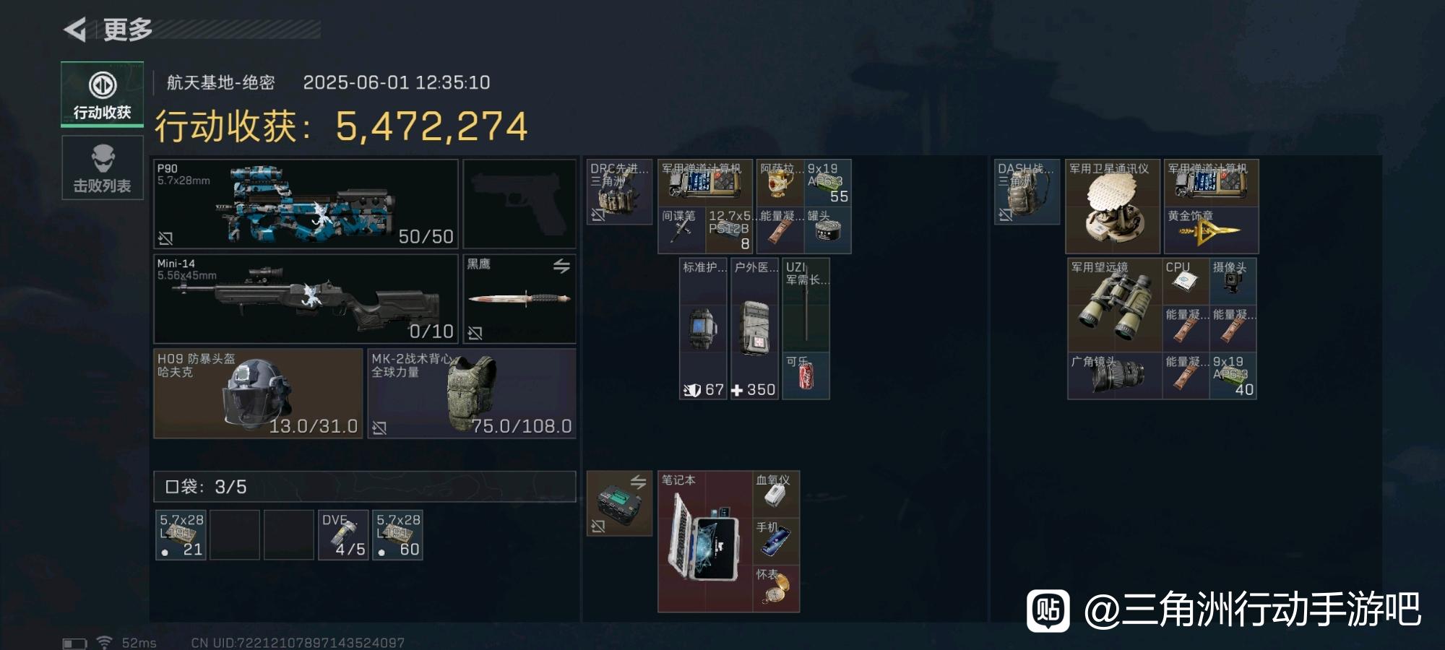
Task: Select the MK-2战术背心 armor vest
Action: point(472,393)
